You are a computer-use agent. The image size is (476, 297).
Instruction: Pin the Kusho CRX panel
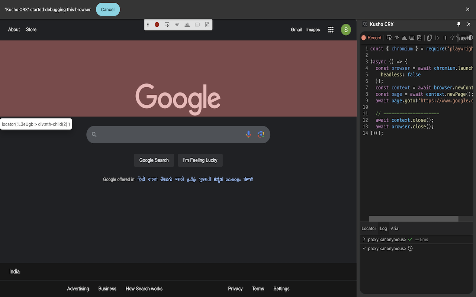click(459, 24)
